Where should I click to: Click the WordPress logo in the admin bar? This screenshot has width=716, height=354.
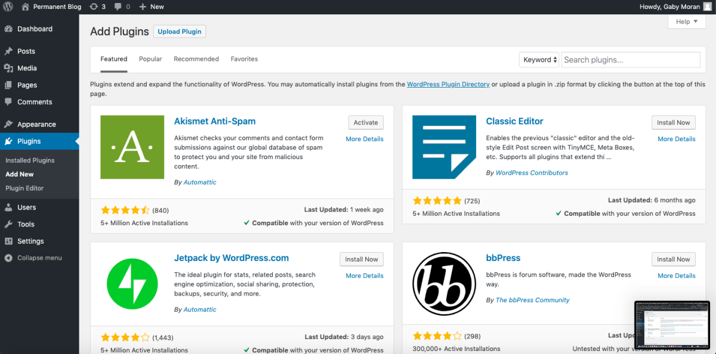7,7
